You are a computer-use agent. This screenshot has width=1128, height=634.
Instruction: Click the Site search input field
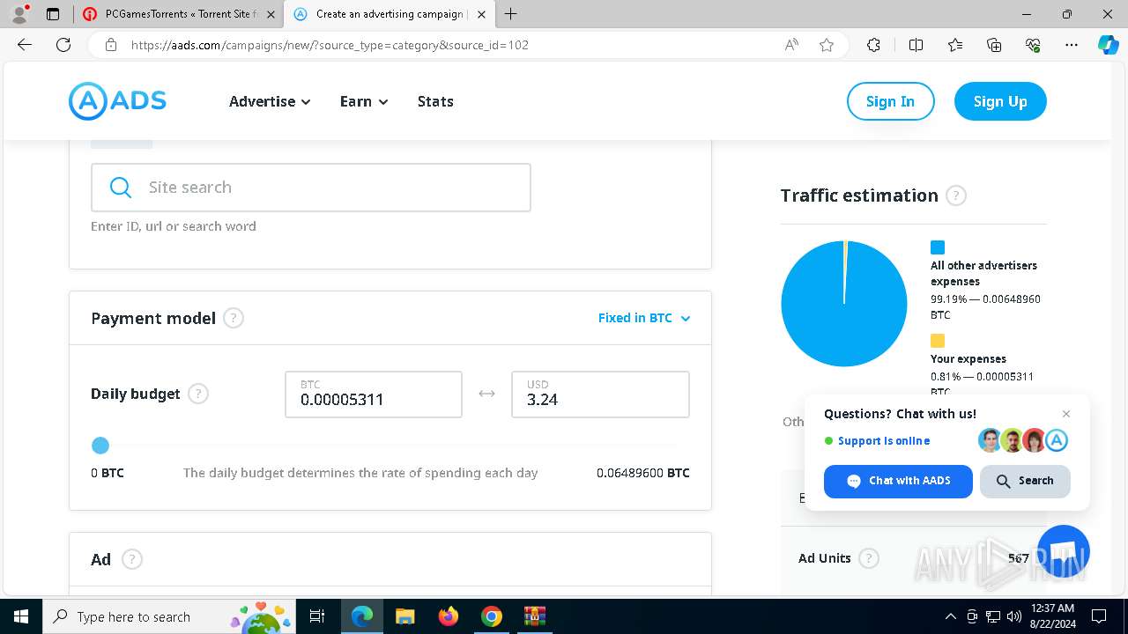tap(311, 188)
